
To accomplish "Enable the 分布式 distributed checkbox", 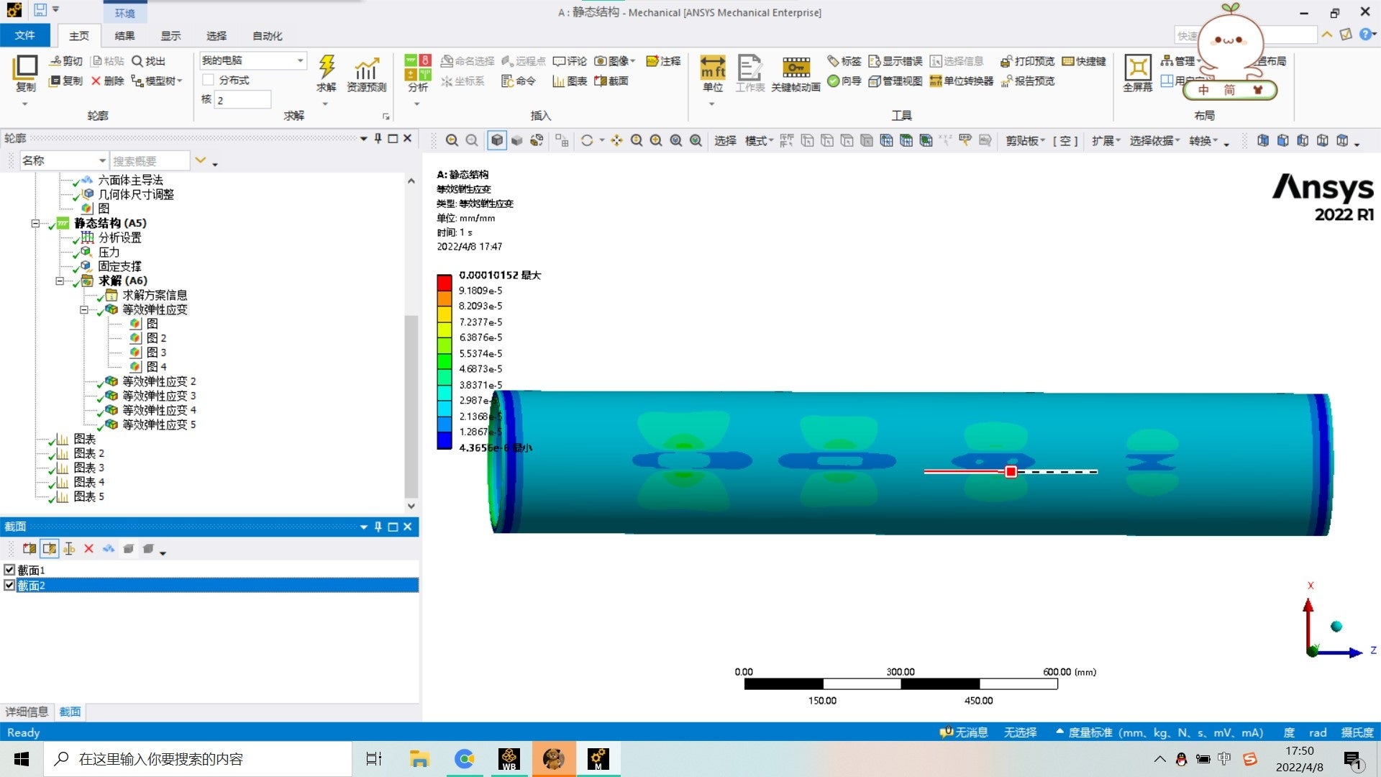I will coord(209,80).
